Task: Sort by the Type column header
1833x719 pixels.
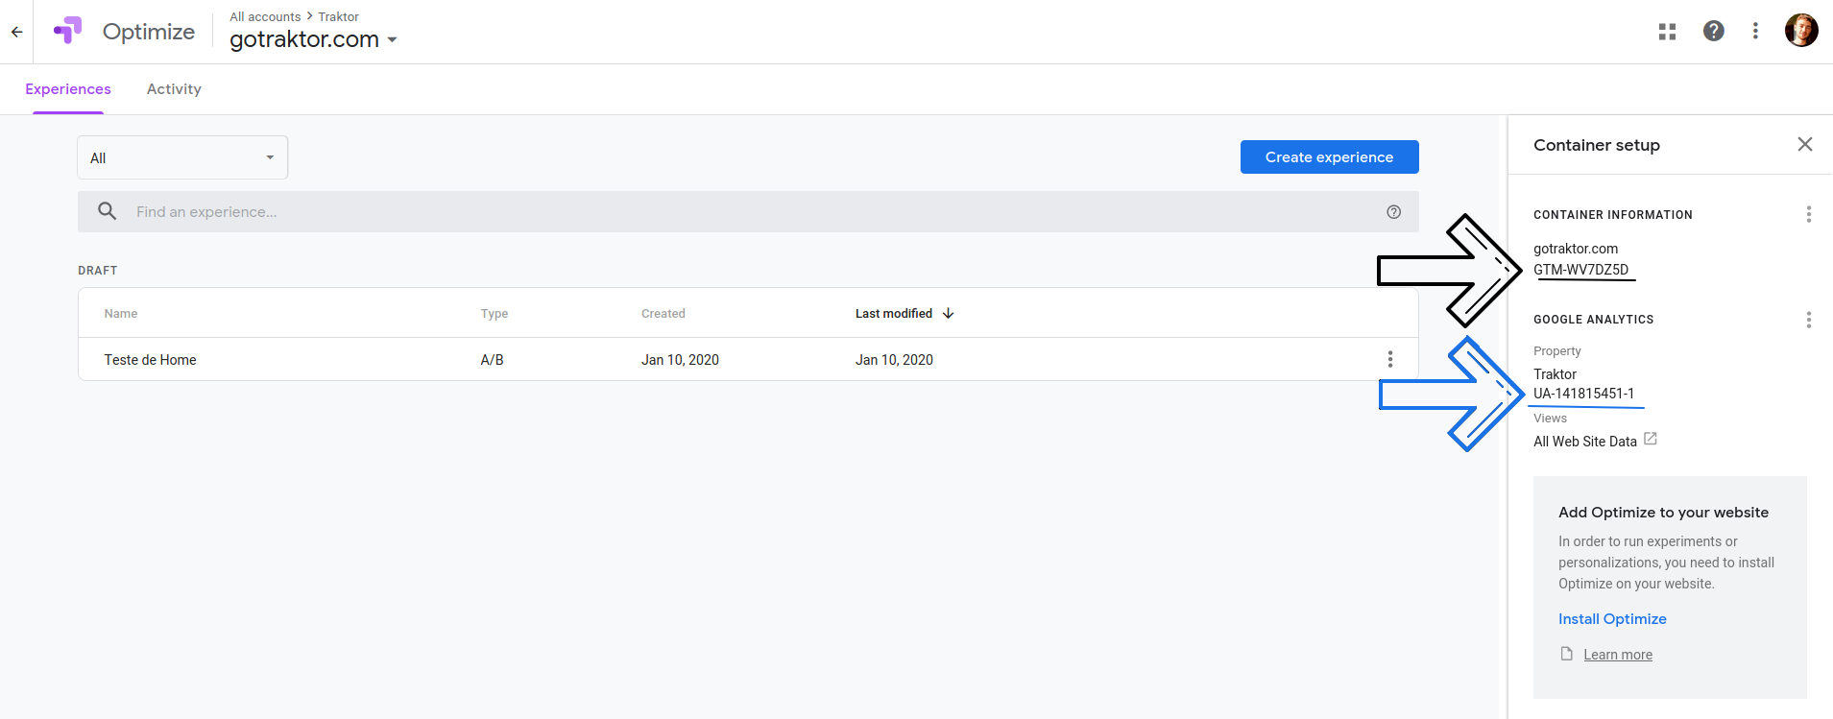Action: tap(494, 314)
